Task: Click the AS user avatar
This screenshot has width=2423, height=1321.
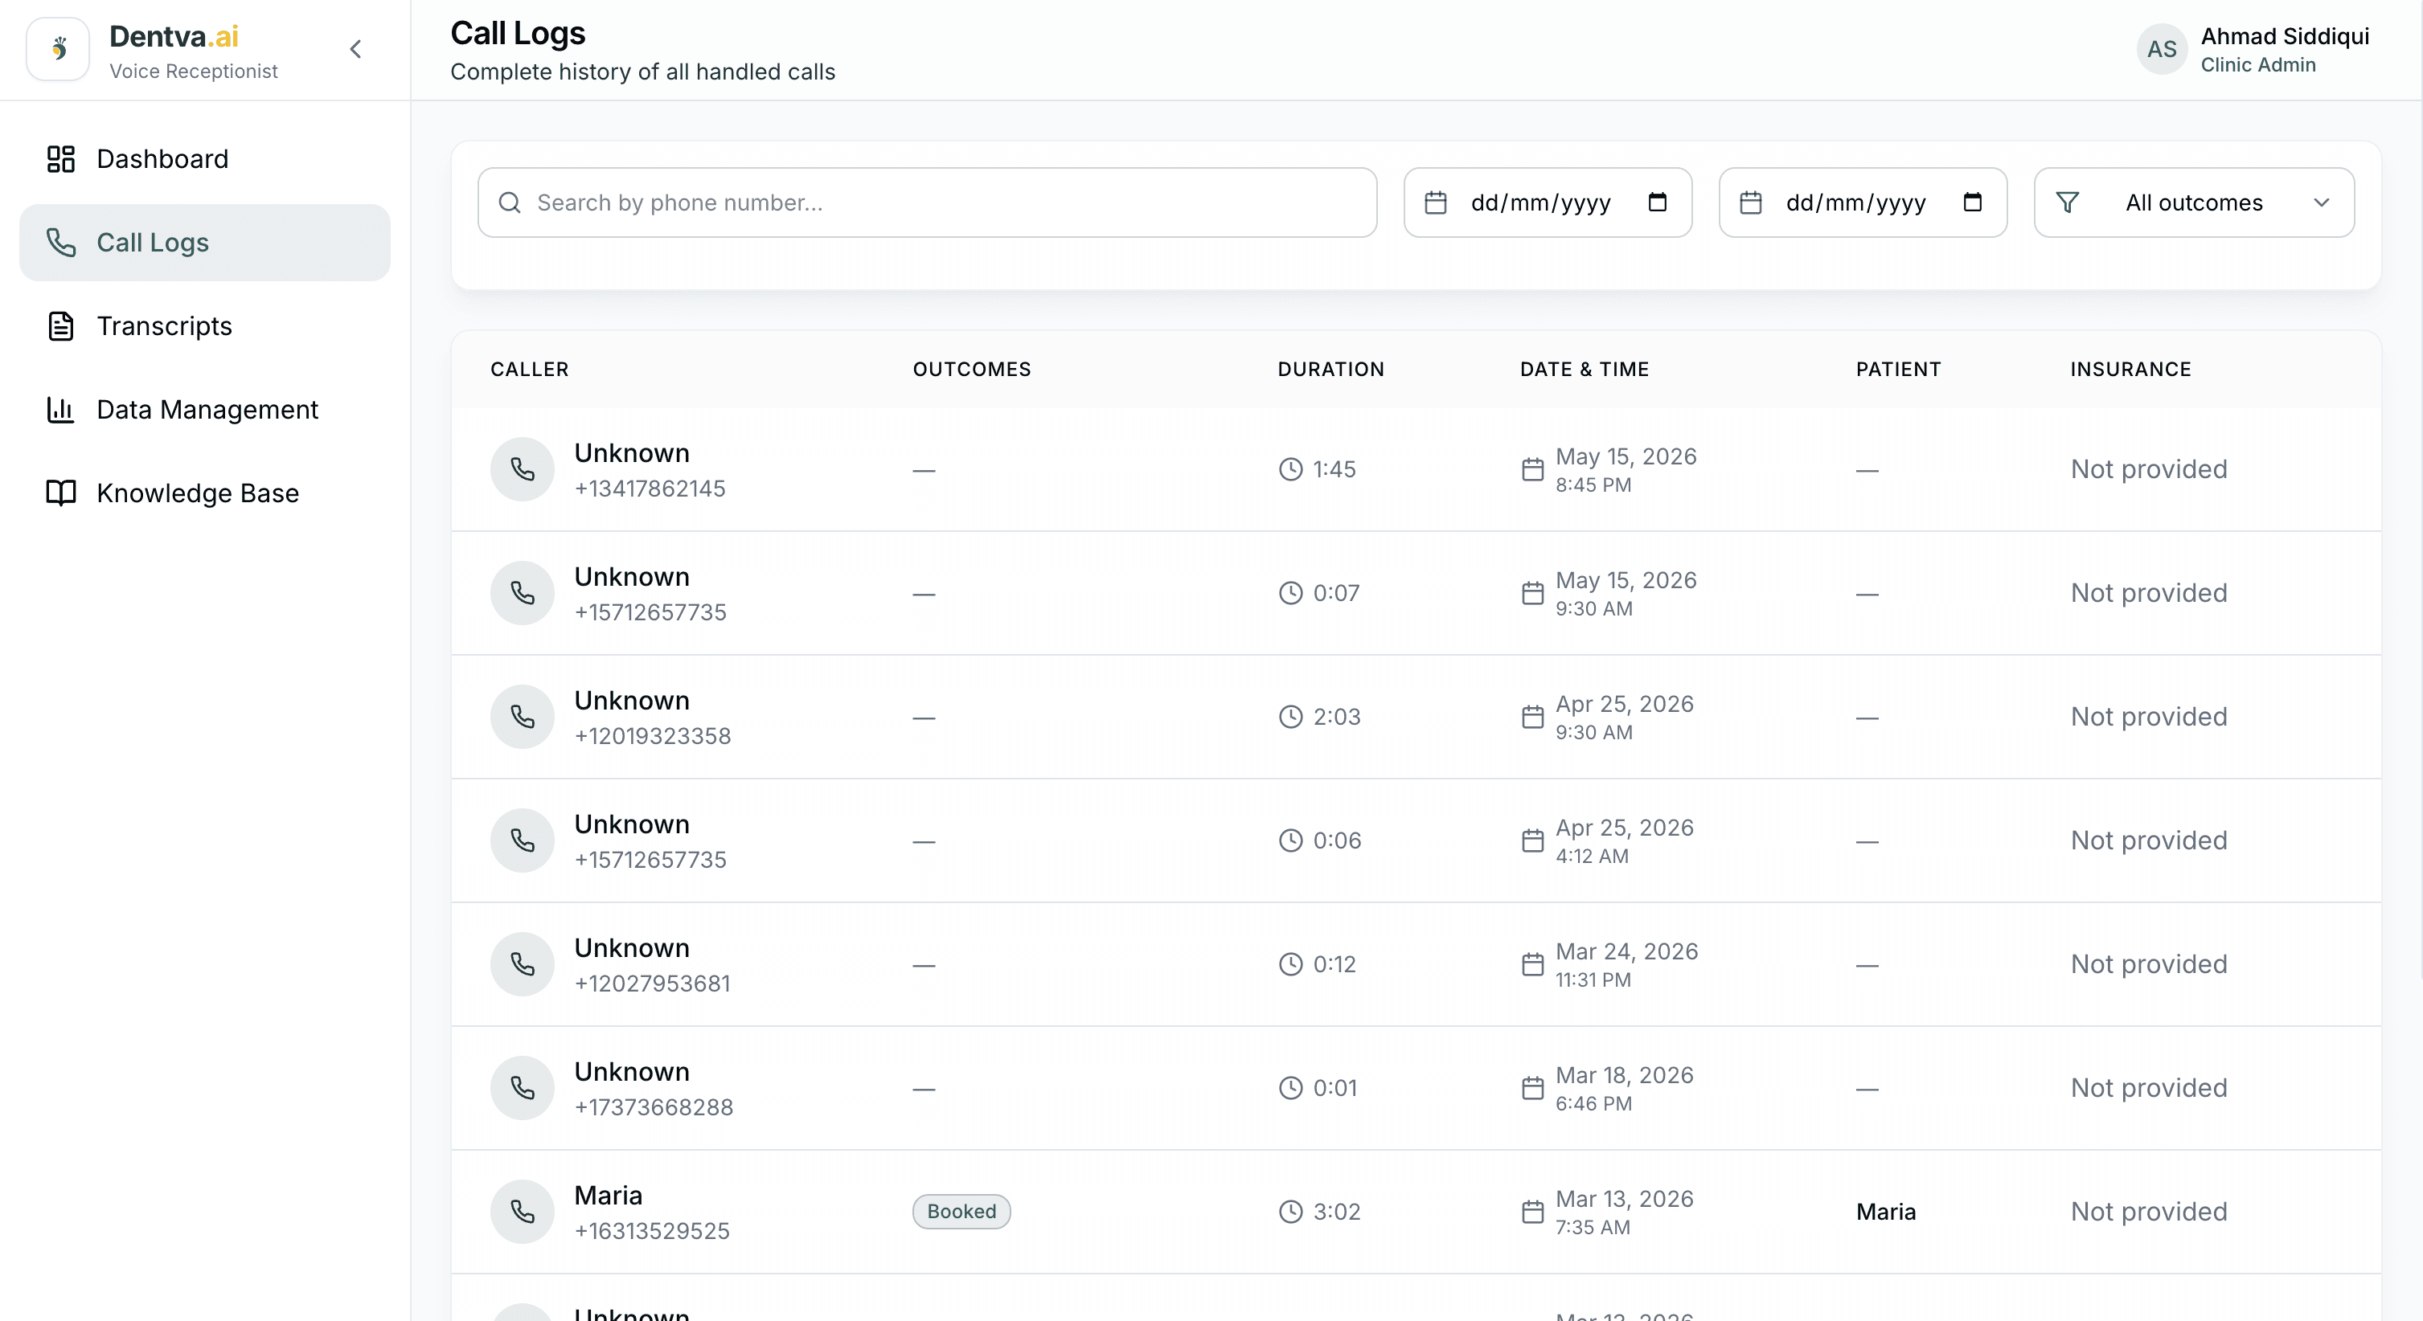Action: pyautogui.click(x=2163, y=49)
